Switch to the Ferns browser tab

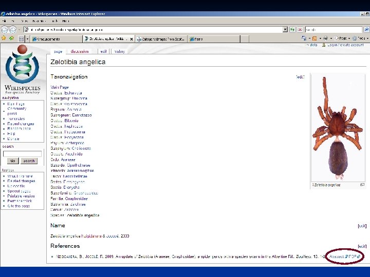click(214, 39)
